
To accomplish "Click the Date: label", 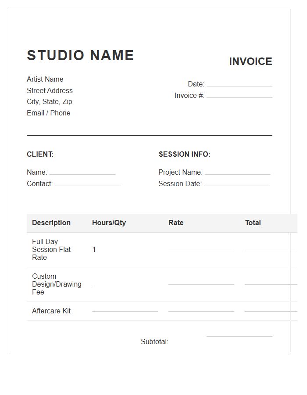I will (x=196, y=84).
